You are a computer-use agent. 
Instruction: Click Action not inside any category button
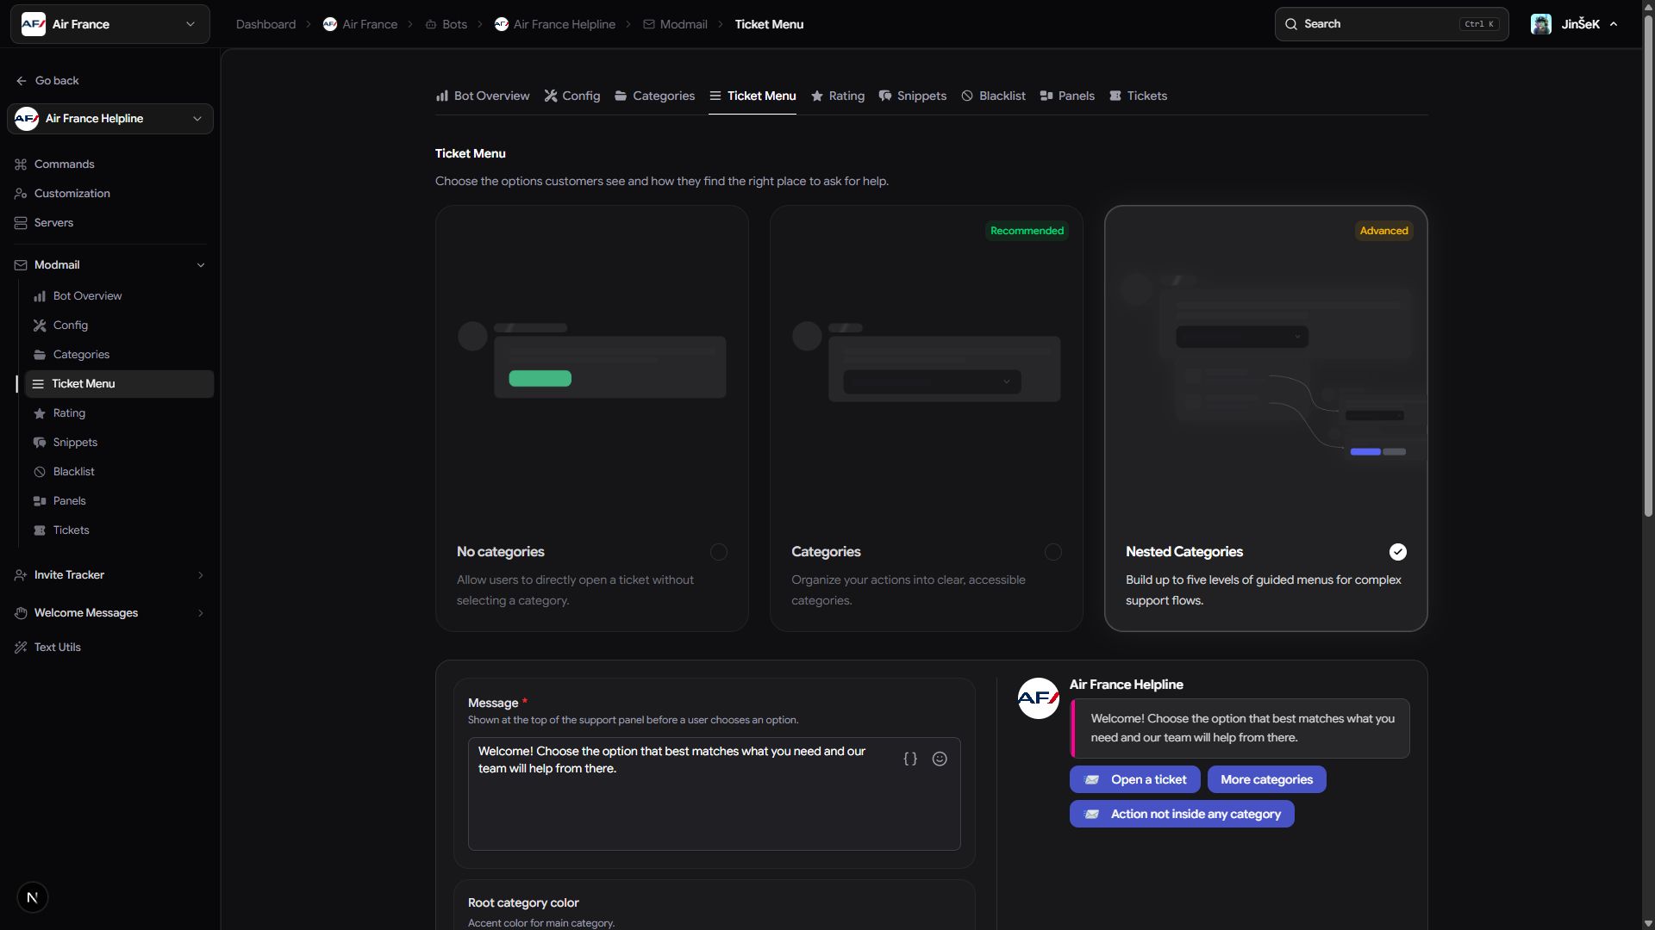pyautogui.click(x=1182, y=814)
